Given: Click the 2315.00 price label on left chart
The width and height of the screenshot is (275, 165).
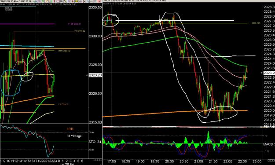Looking at the screenshot, I should [95, 122].
